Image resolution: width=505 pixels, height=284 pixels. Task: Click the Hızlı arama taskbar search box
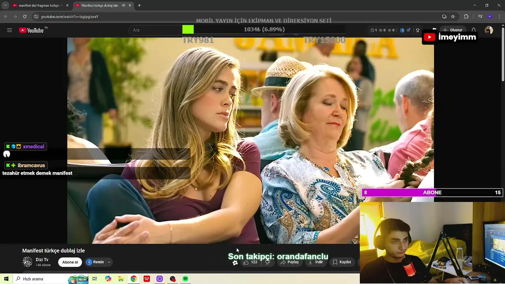(x=50, y=279)
